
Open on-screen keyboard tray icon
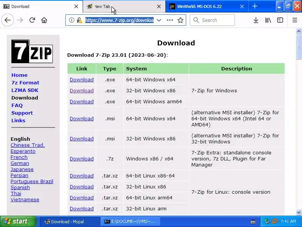[253, 222]
